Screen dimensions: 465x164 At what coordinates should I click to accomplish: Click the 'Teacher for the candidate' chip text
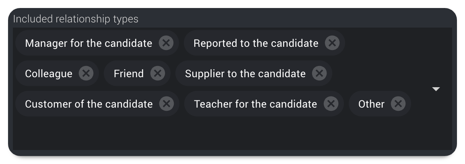click(255, 104)
